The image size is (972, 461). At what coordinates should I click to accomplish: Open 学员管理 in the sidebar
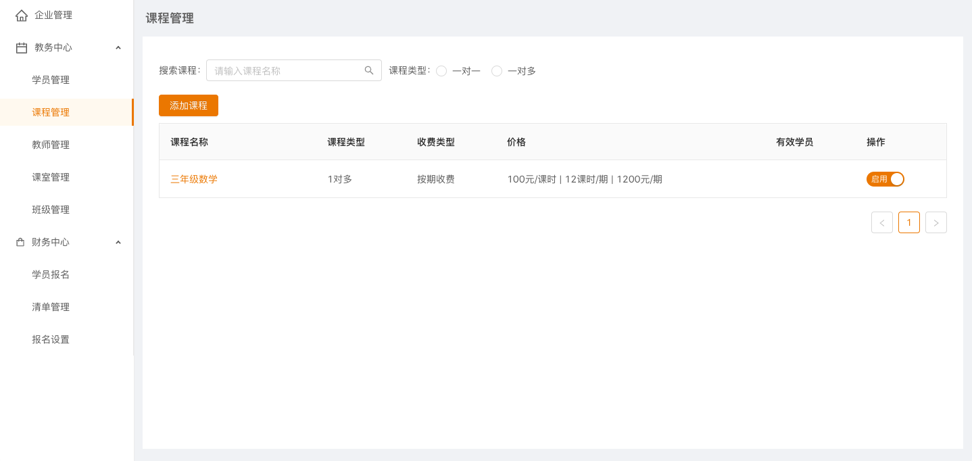click(51, 80)
